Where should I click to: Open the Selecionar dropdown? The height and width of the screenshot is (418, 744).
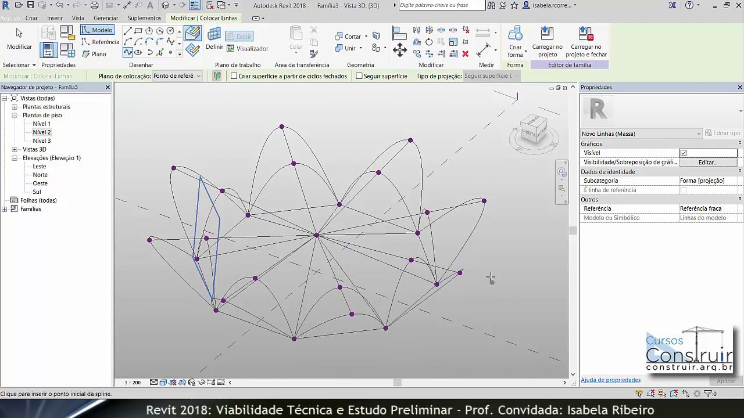19,65
